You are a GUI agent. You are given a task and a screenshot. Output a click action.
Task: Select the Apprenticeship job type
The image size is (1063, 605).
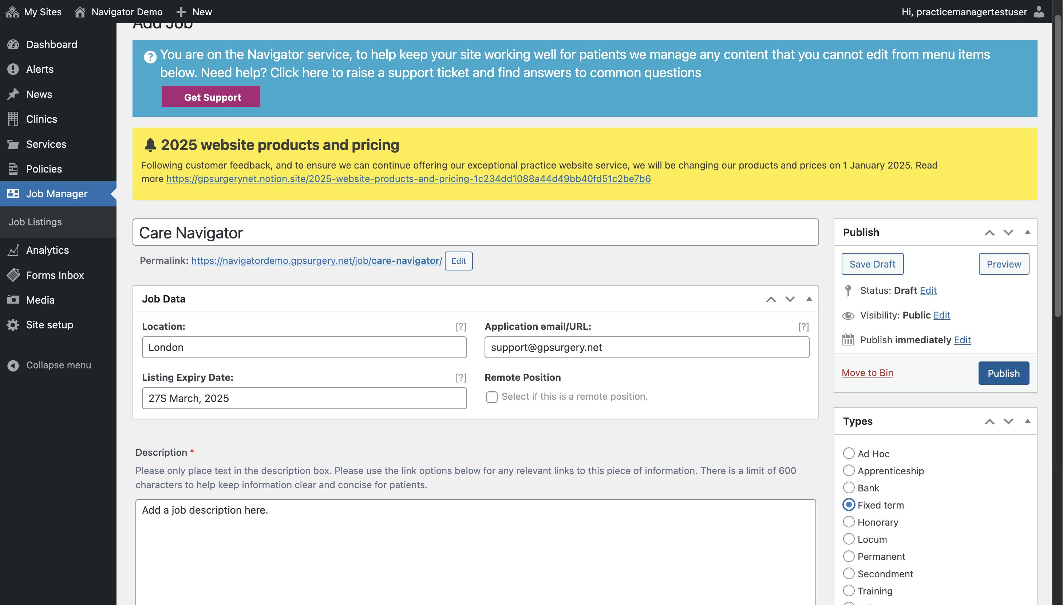pos(849,470)
